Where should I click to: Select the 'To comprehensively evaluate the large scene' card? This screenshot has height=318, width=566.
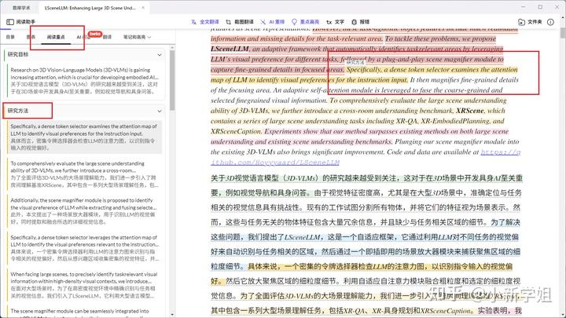click(x=84, y=174)
